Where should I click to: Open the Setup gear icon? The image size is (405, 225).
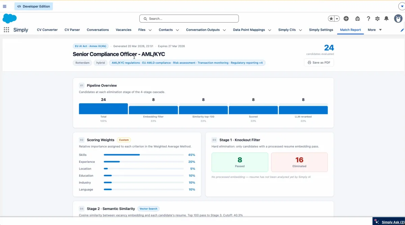[x=377, y=19]
